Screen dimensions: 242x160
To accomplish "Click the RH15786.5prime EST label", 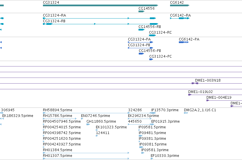I will (x=57, y=116).
